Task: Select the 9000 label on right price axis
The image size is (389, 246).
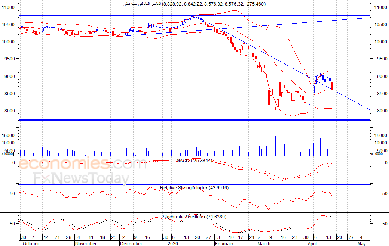Action: (382, 76)
